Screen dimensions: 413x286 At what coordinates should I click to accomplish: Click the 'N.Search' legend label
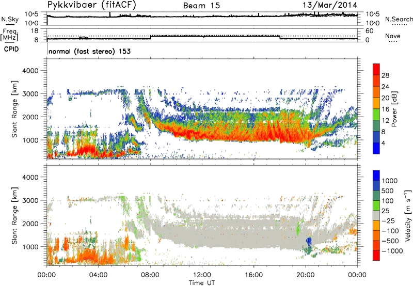coord(399,19)
